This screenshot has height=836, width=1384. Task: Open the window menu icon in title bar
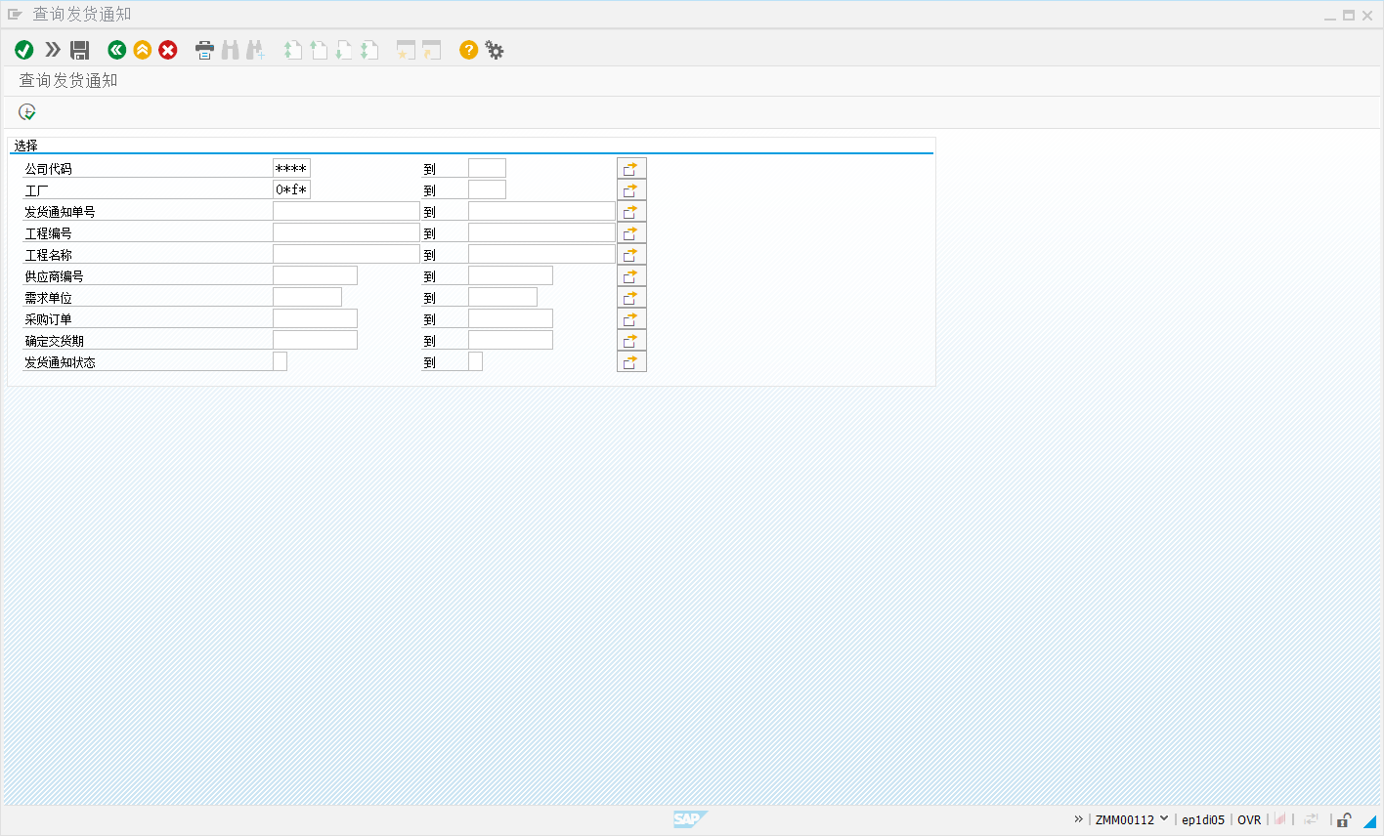15,15
